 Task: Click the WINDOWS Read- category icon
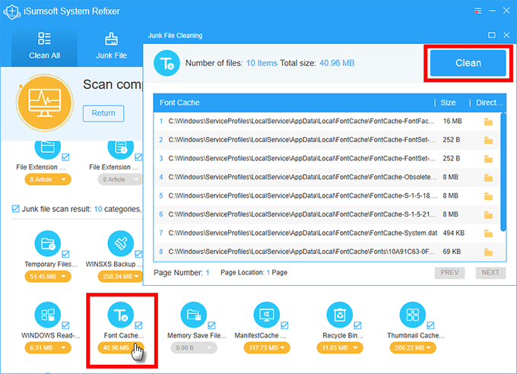[x=48, y=315]
